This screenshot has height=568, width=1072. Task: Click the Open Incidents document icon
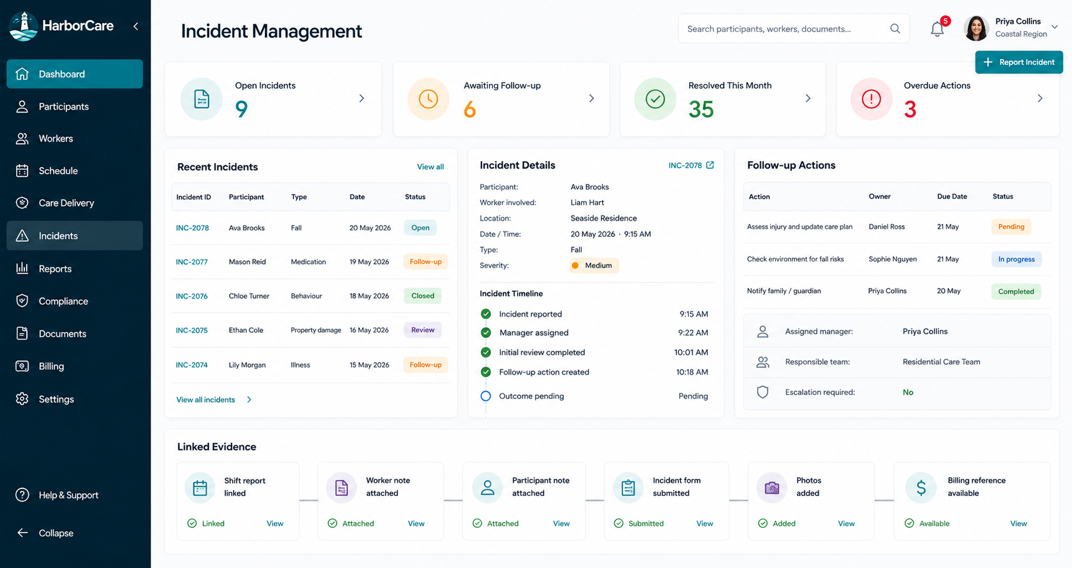tap(202, 99)
